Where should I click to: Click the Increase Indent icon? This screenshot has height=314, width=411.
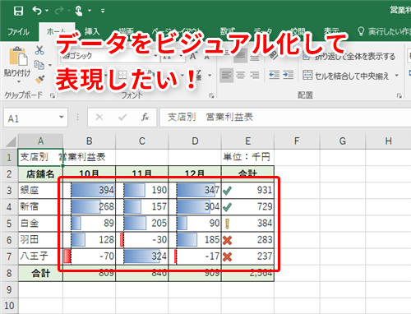point(289,75)
